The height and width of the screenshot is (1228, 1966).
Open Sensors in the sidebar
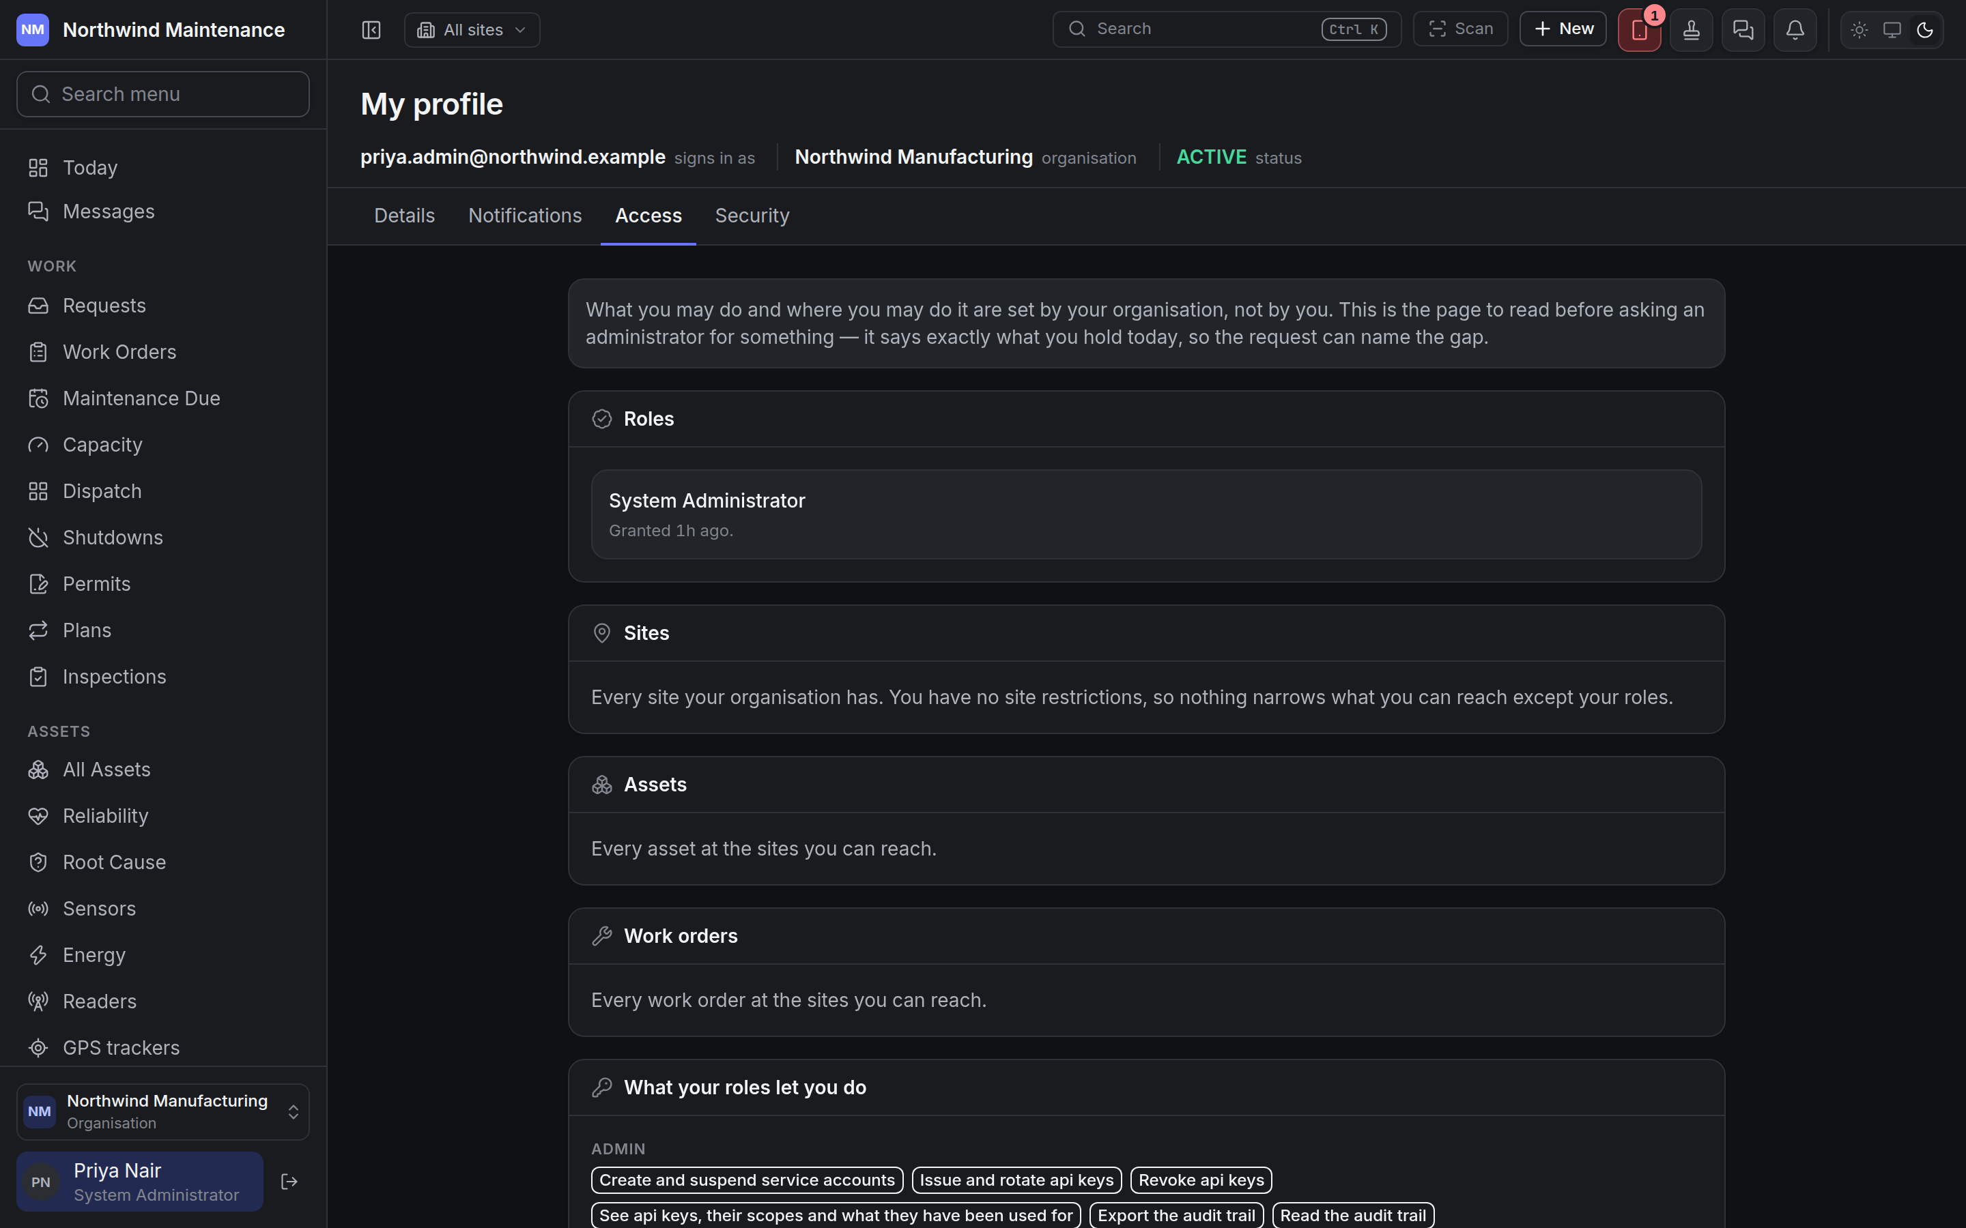point(163,908)
